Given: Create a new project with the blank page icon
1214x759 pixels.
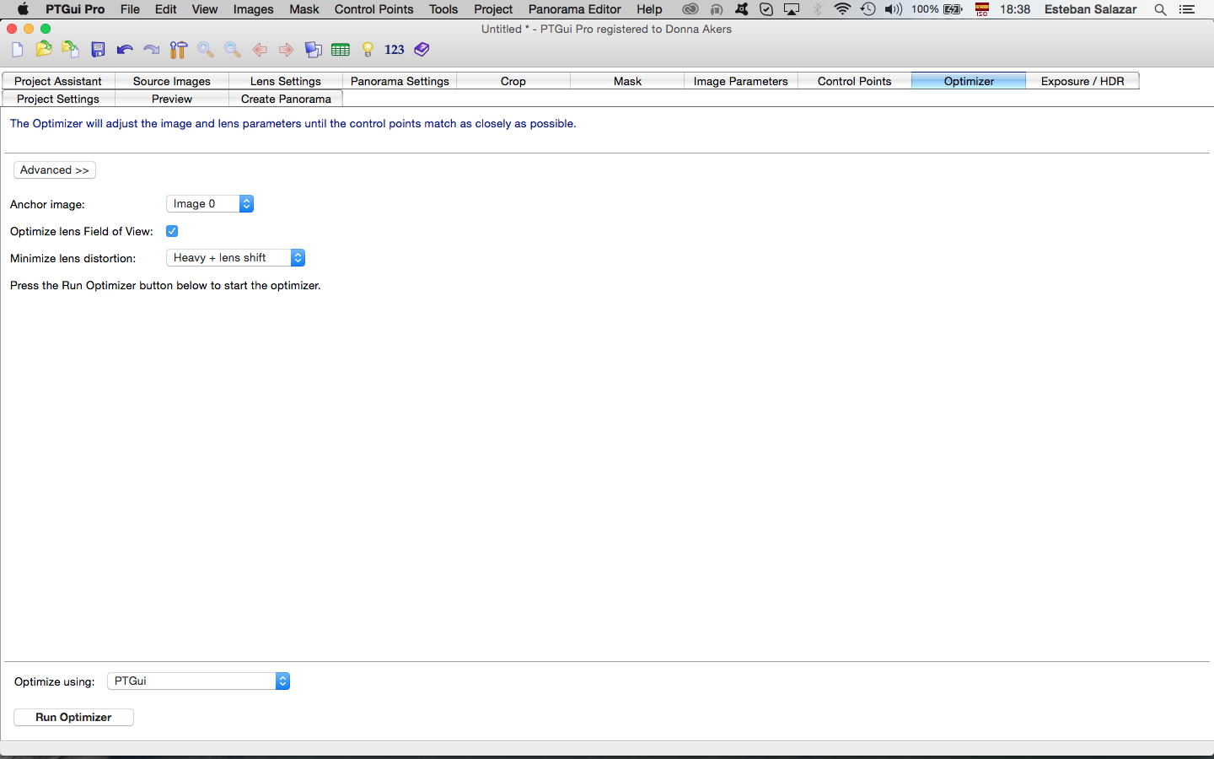Looking at the screenshot, I should [17, 50].
